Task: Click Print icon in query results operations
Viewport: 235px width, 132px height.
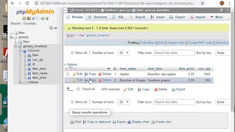Action: (72, 122)
